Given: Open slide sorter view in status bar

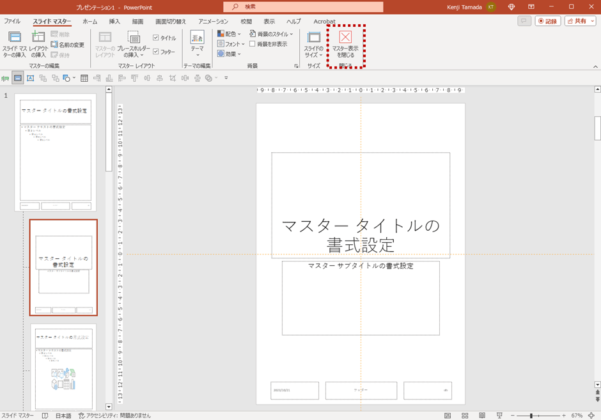Looking at the screenshot, I should tap(465, 416).
